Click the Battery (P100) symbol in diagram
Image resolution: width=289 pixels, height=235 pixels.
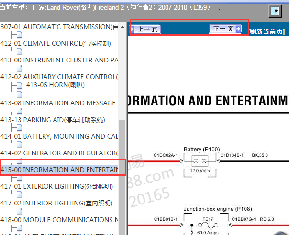200,161
